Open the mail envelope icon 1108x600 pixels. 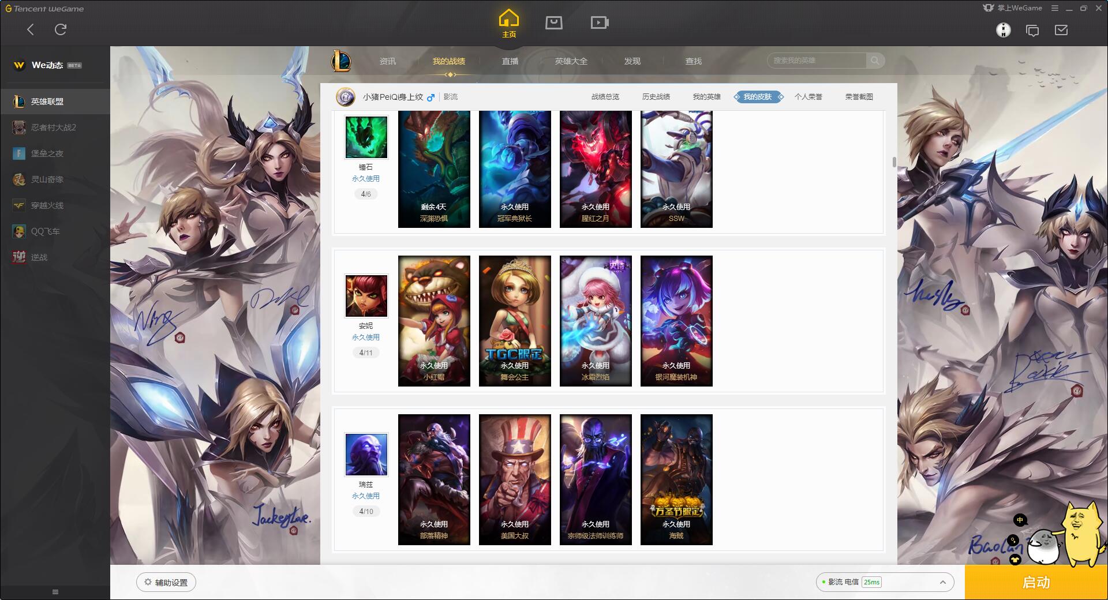[x=1061, y=30]
